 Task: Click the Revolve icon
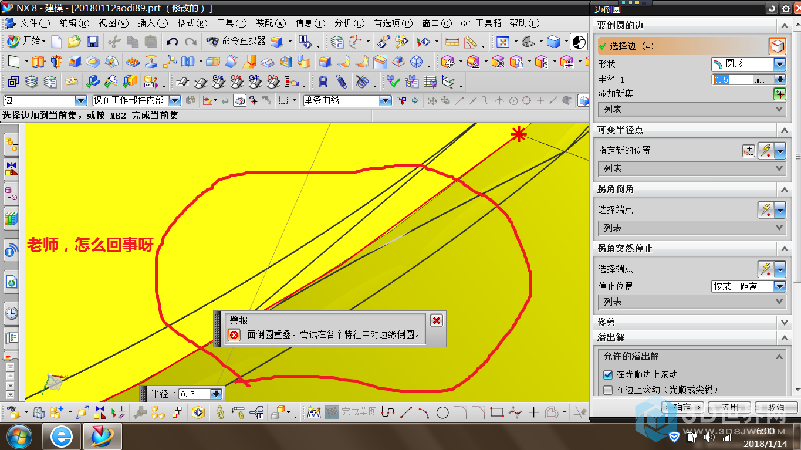point(56,62)
